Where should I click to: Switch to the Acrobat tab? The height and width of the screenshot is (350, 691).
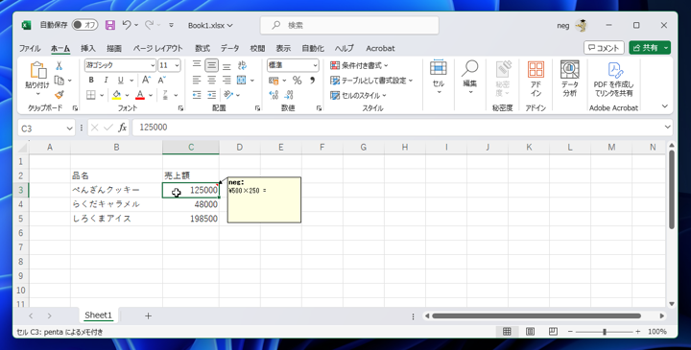pyautogui.click(x=380, y=49)
